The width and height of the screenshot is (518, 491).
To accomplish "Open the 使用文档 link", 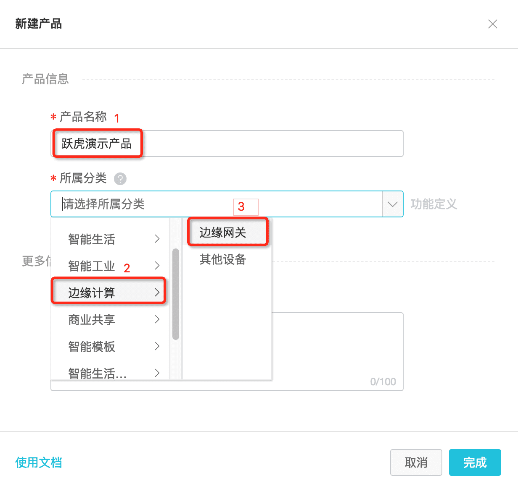I will pyautogui.click(x=39, y=462).
